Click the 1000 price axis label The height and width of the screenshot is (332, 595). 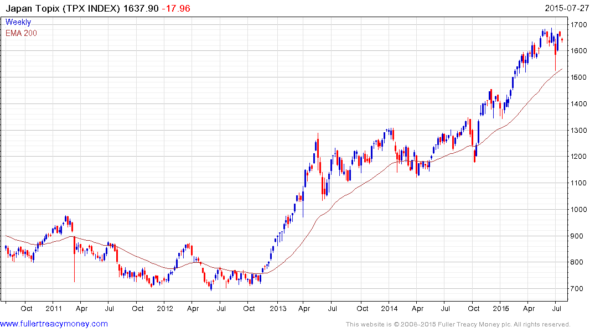pyautogui.click(x=579, y=210)
